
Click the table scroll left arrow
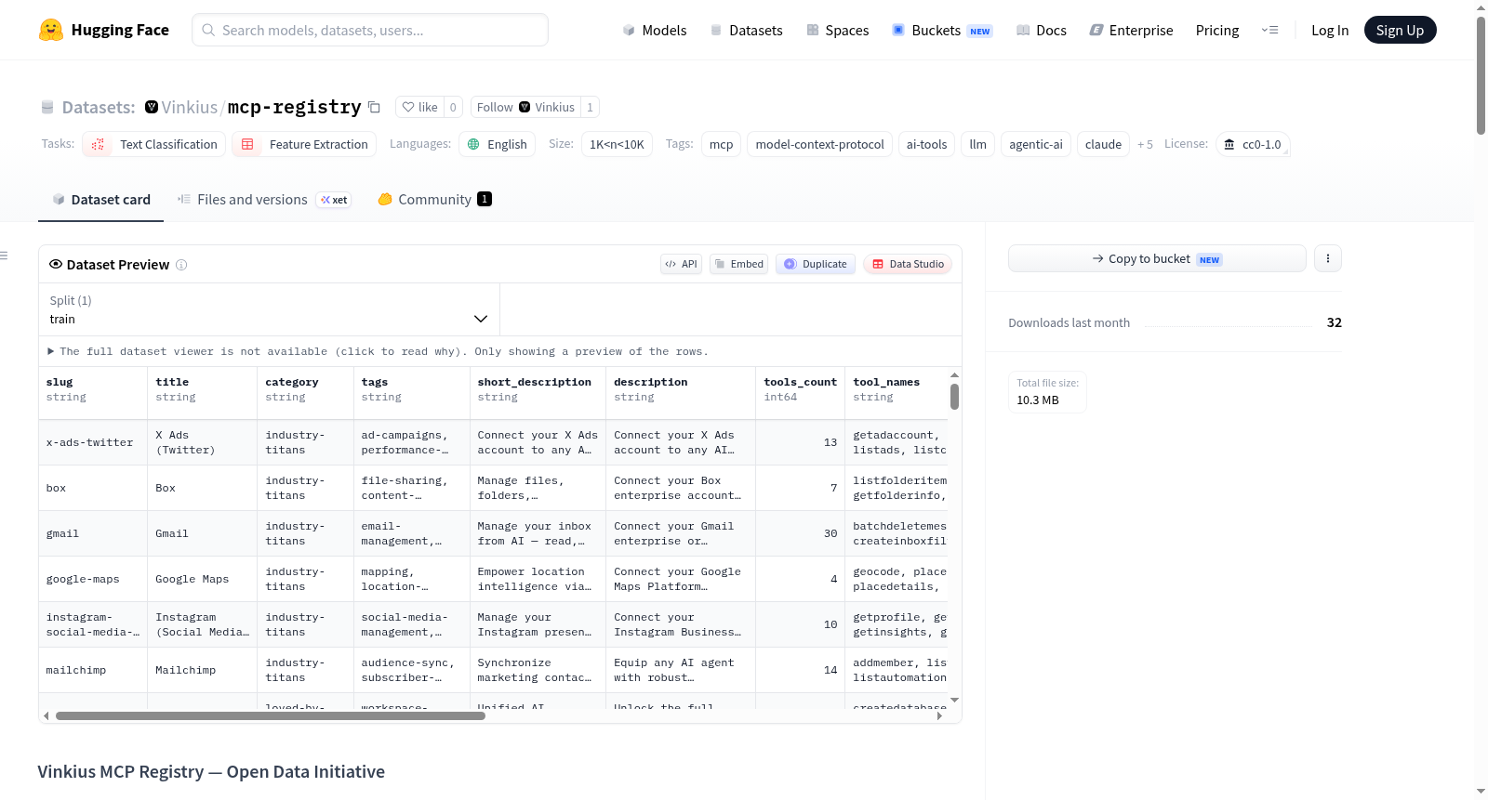click(46, 716)
